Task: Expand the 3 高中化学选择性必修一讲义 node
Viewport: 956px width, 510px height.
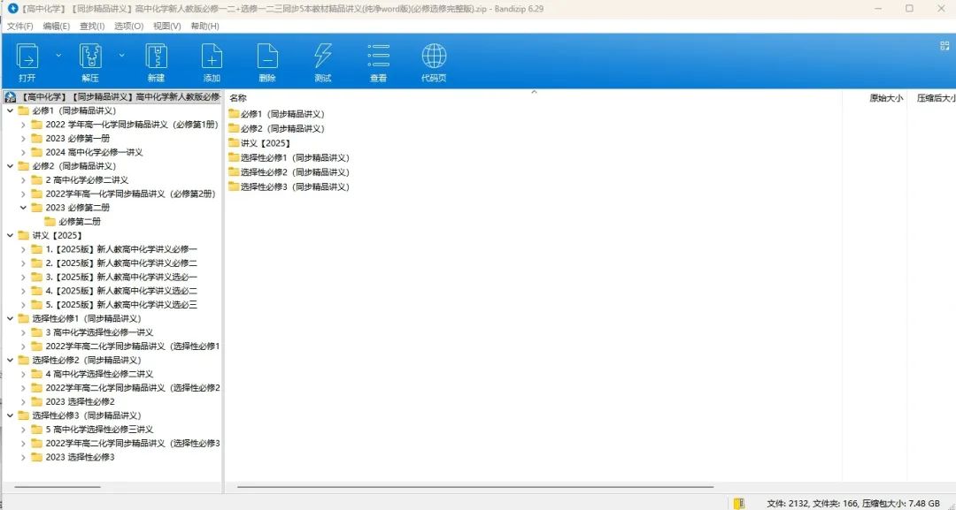Action: (23, 332)
